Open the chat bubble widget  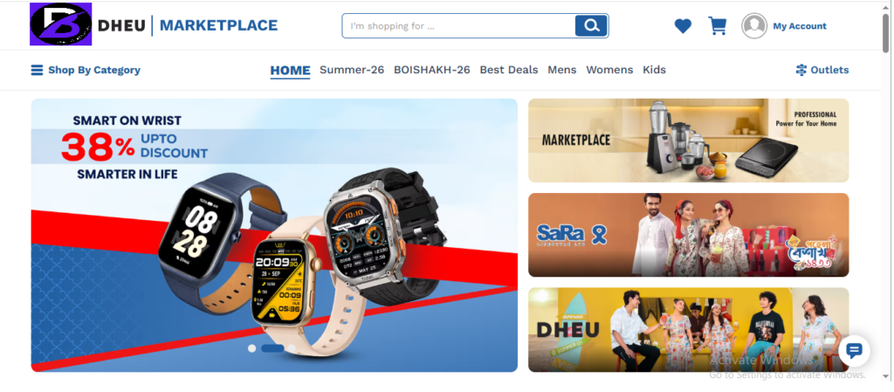click(854, 351)
